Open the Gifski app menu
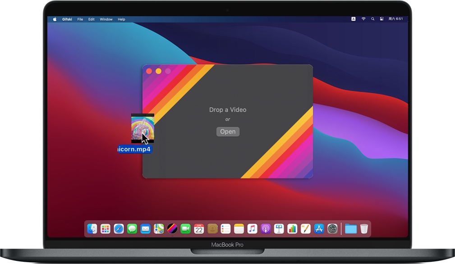The image size is (455, 264). 67,19
